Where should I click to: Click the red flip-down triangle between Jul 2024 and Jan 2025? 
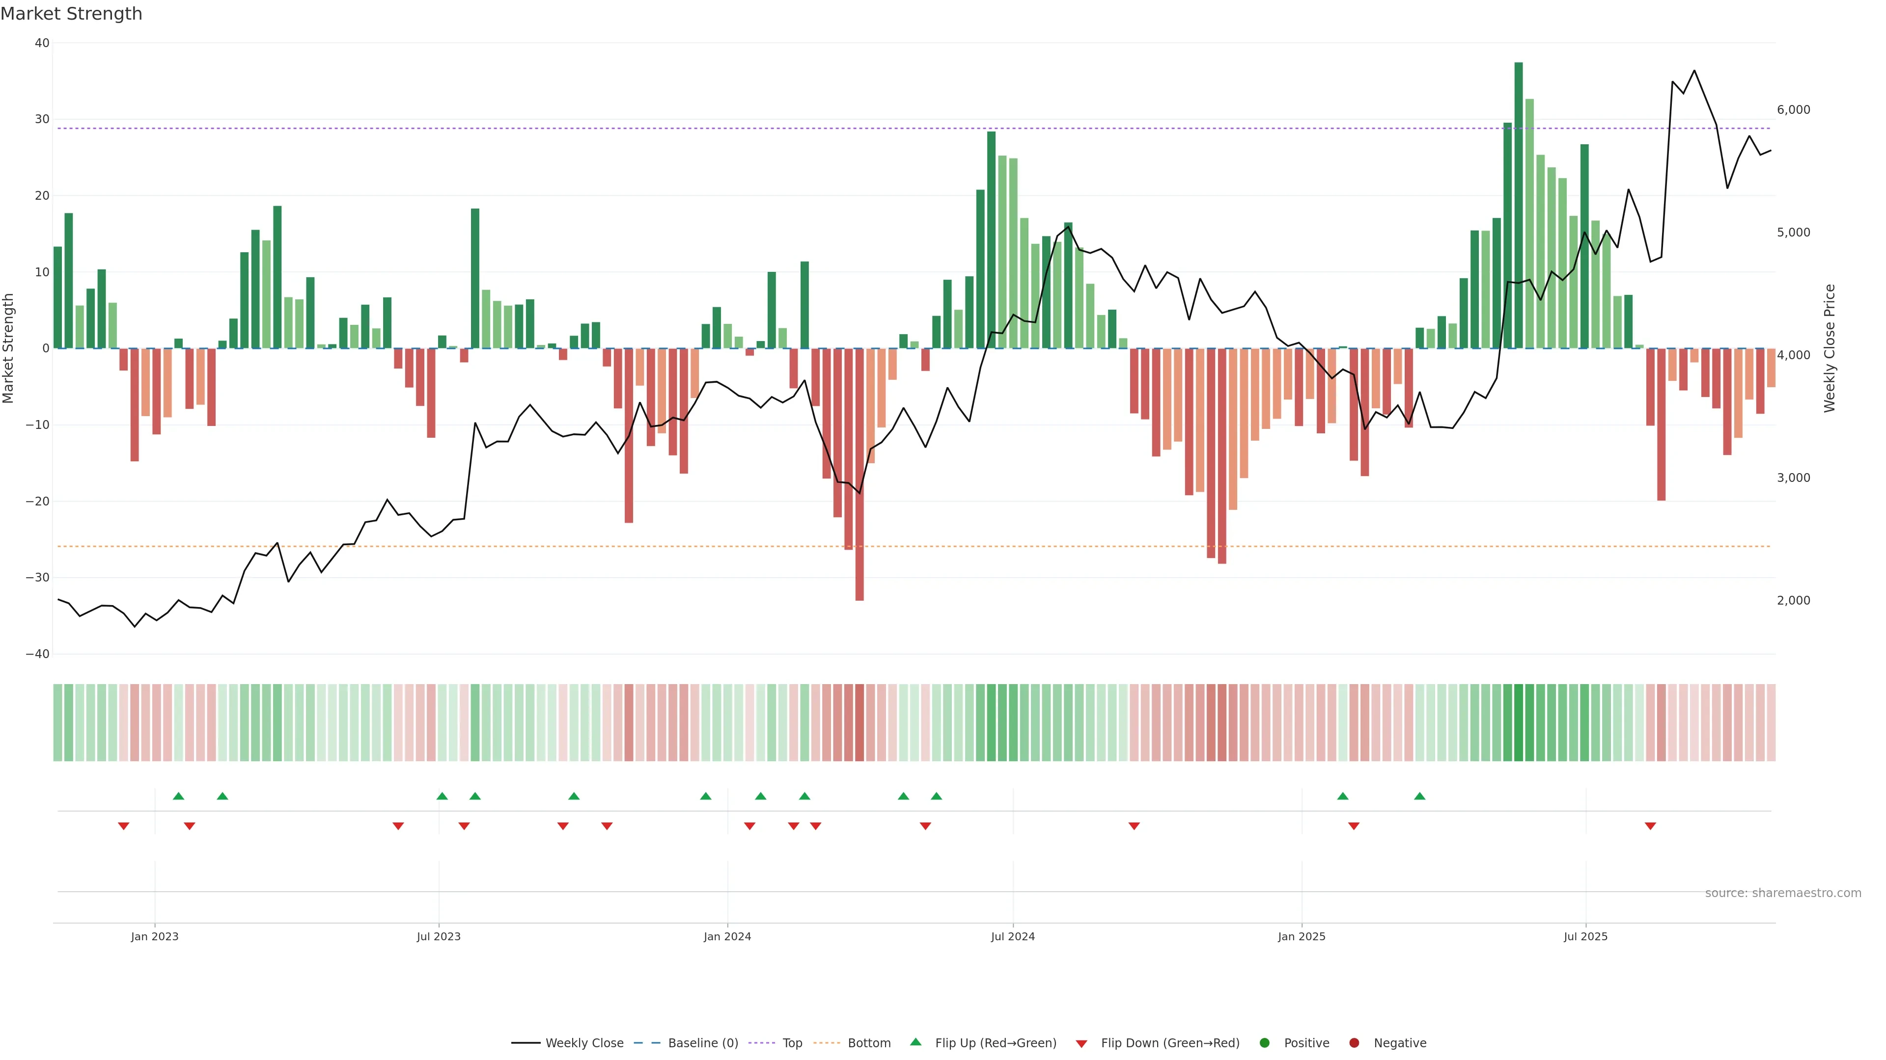[1134, 826]
